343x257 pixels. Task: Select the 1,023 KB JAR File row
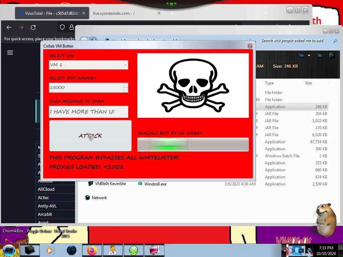click(x=292, y=120)
